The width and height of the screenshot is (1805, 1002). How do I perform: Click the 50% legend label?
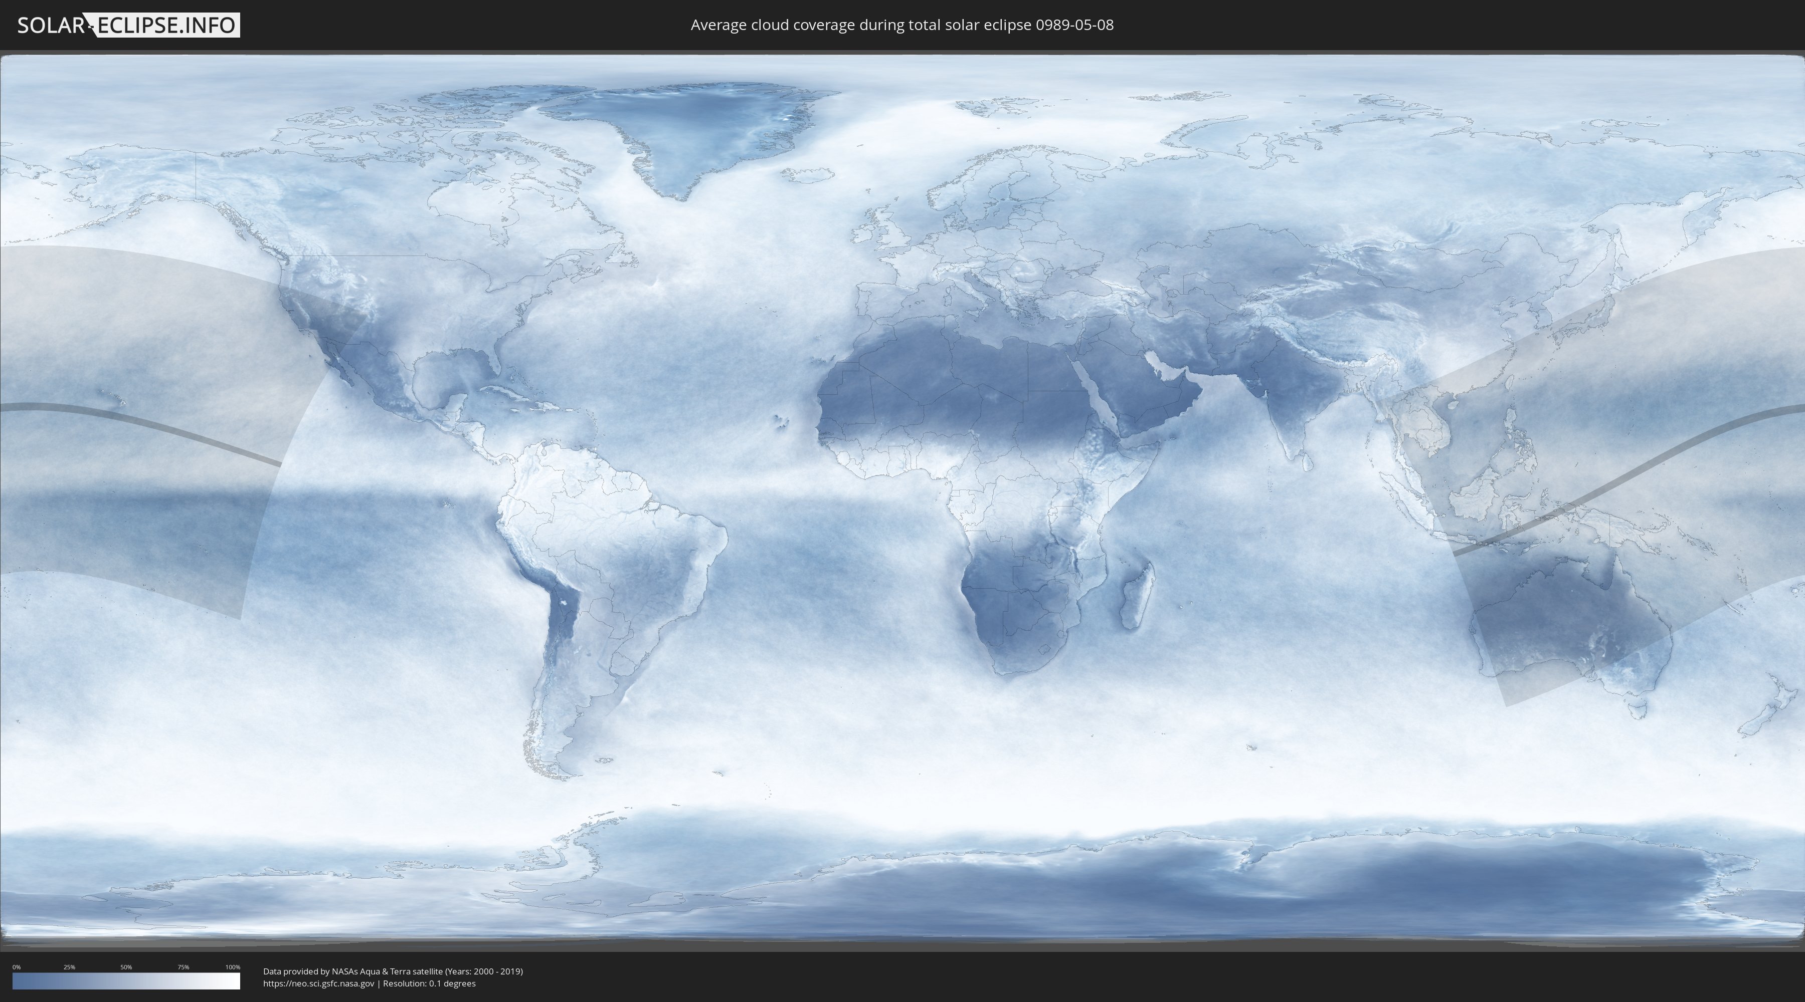coord(126,967)
